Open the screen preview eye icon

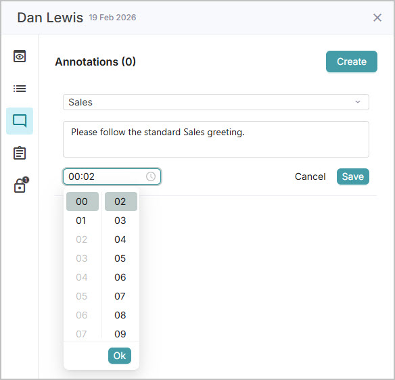[x=20, y=56]
